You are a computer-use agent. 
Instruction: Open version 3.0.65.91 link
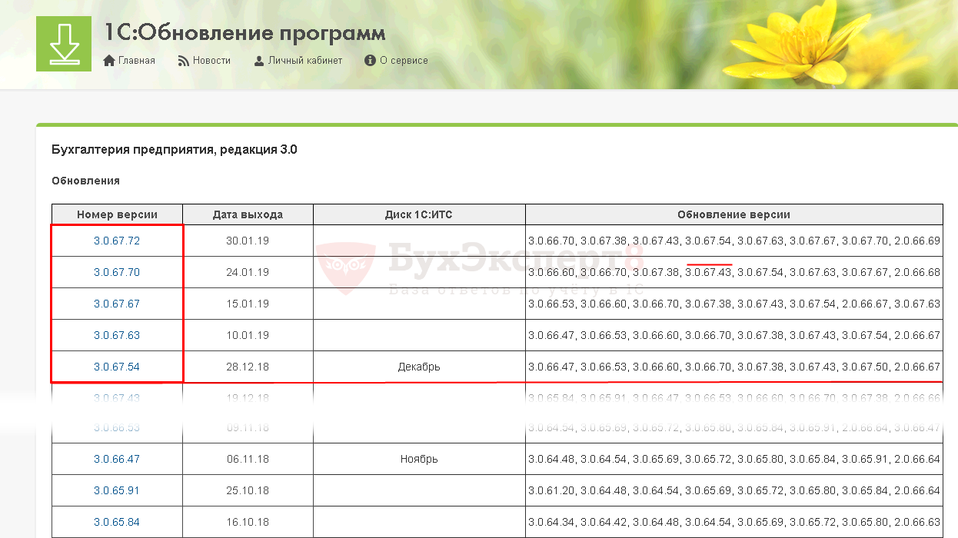pyautogui.click(x=117, y=490)
